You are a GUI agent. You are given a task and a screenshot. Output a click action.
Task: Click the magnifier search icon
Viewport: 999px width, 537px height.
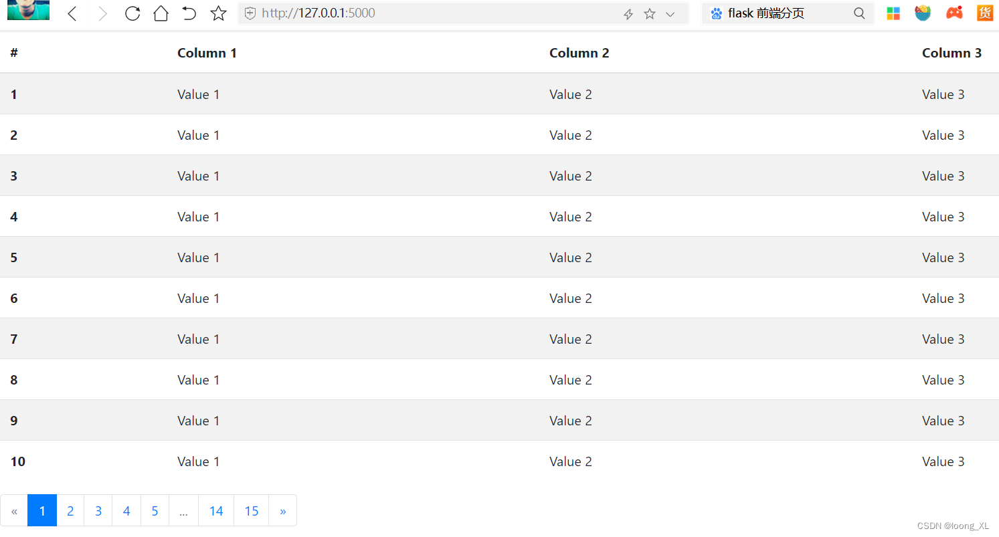(859, 13)
